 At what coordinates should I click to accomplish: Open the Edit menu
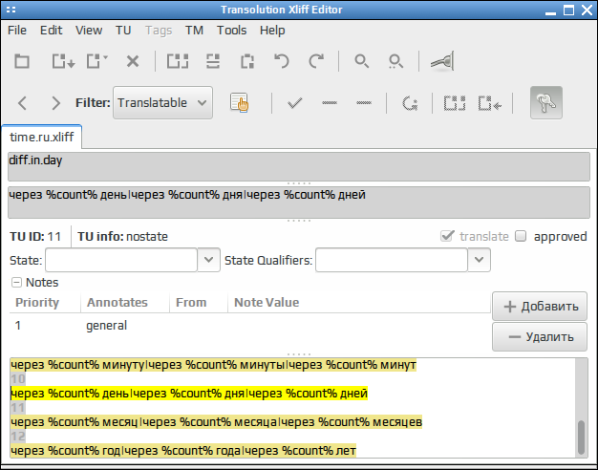coord(51,31)
